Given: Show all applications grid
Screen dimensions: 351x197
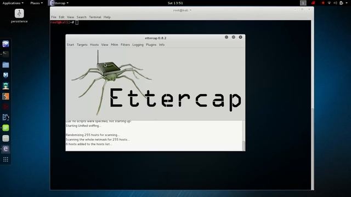Looking at the screenshot, I should pyautogui.click(x=5, y=159).
